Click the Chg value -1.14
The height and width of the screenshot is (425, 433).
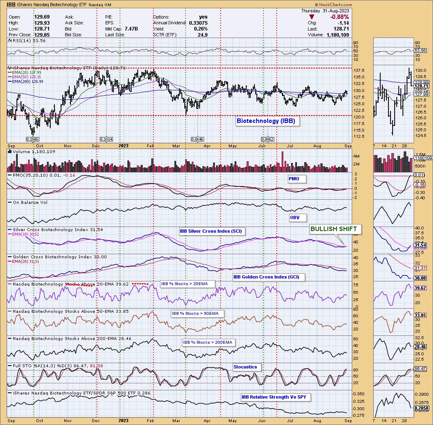point(344,23)
